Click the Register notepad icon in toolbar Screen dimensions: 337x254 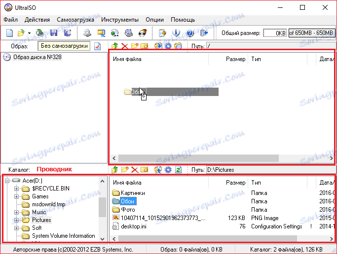162,33
